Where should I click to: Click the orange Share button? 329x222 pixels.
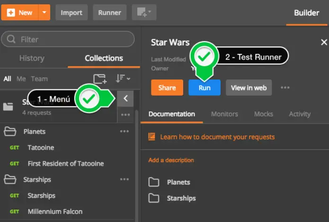coord(167,88)
